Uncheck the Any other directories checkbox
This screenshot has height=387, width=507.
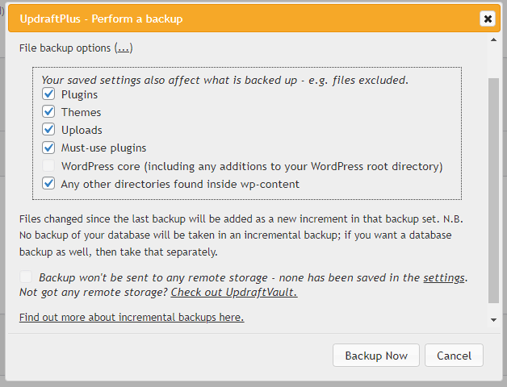click(48, 184)
